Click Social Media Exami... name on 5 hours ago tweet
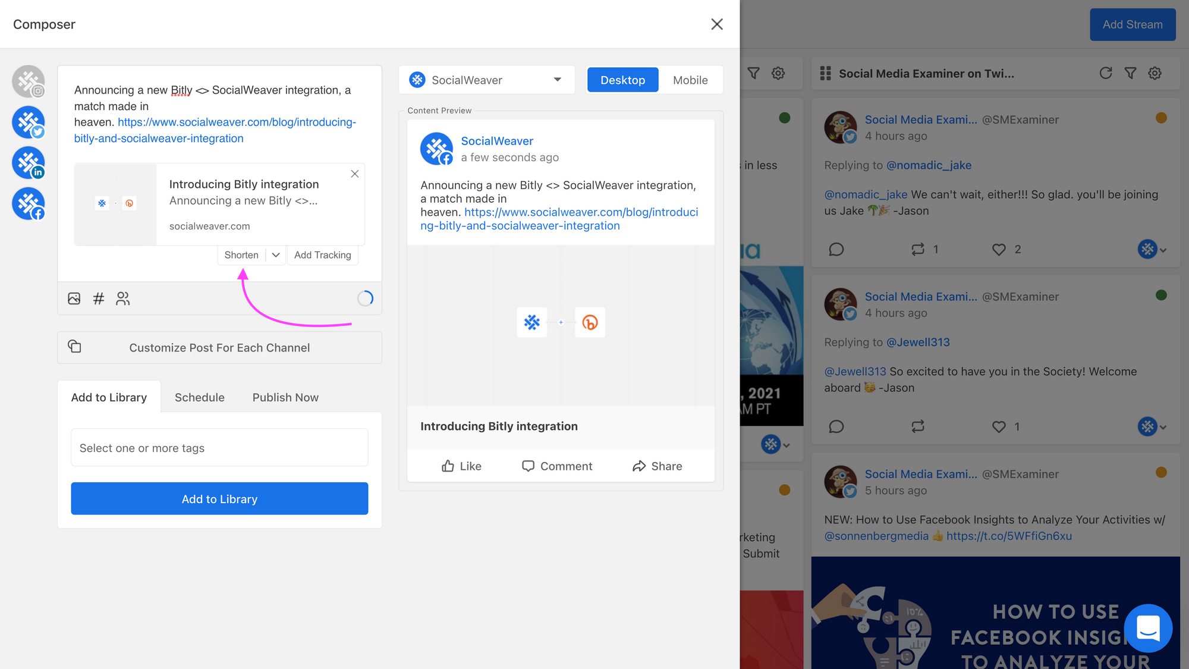Viewport: 1189px width, 669px height. click(921, 474)
